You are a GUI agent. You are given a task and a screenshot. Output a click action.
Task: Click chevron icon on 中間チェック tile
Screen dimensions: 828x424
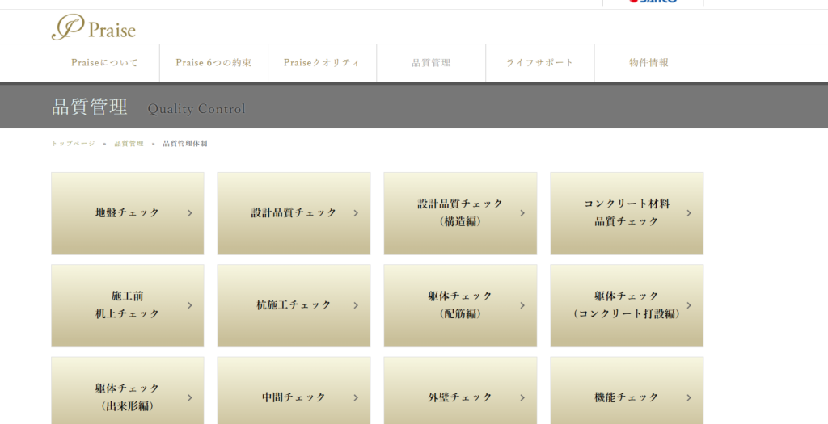coord(356,397)
